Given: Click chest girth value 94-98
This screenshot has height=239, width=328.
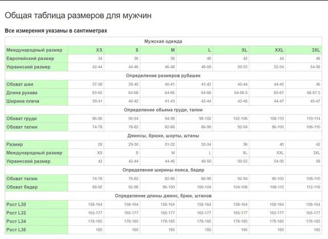Looking at the screenshot, I should click(170, 118).
